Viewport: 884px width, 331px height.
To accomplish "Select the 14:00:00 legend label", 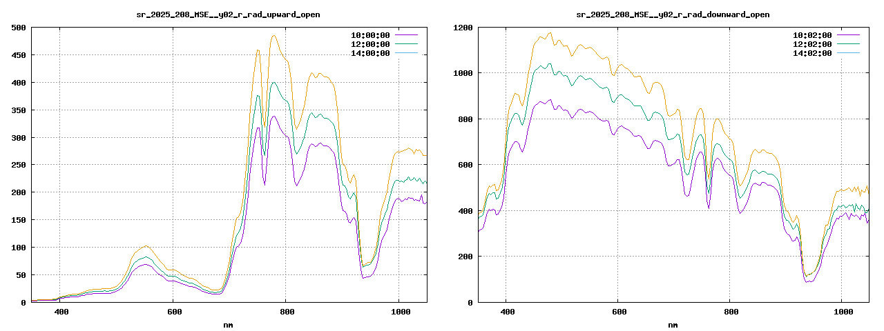I will click(x=371, y=53).
